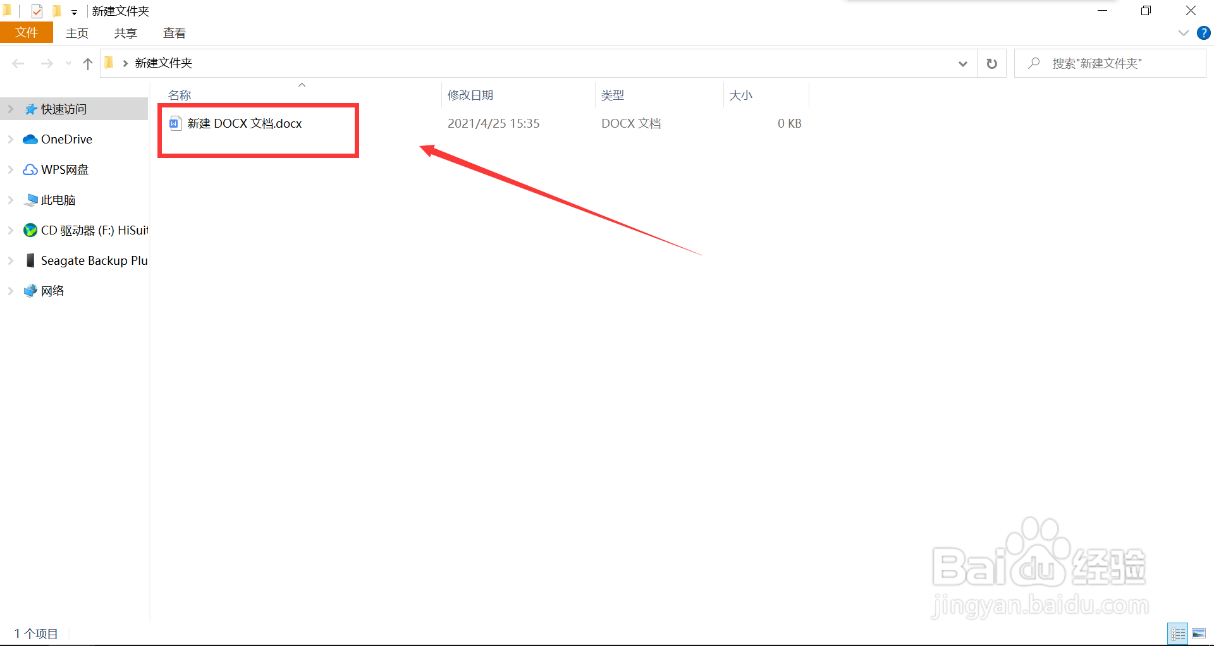Screen dimensions: 1214x646
Task: Click the 网络 network icon
Action: (x=30, y=291)
